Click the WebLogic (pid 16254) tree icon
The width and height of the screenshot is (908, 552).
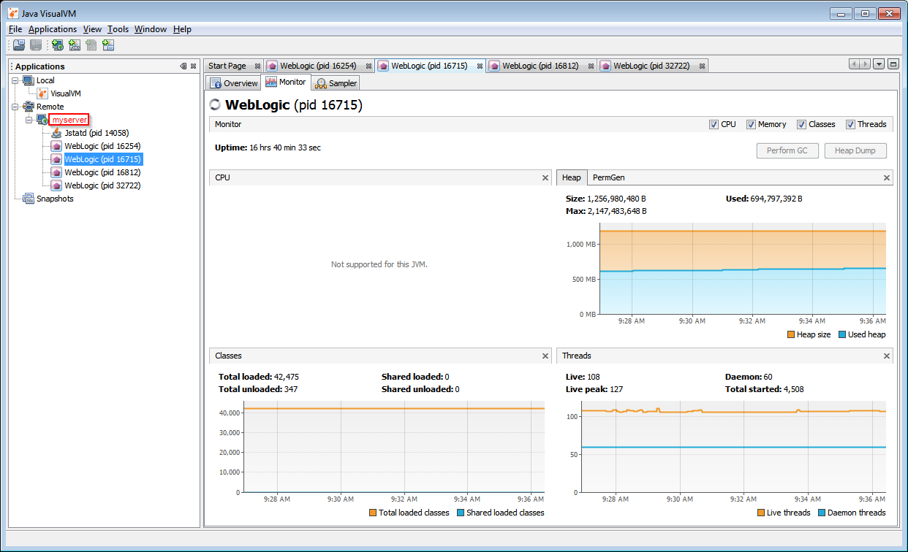coord(56,146)
